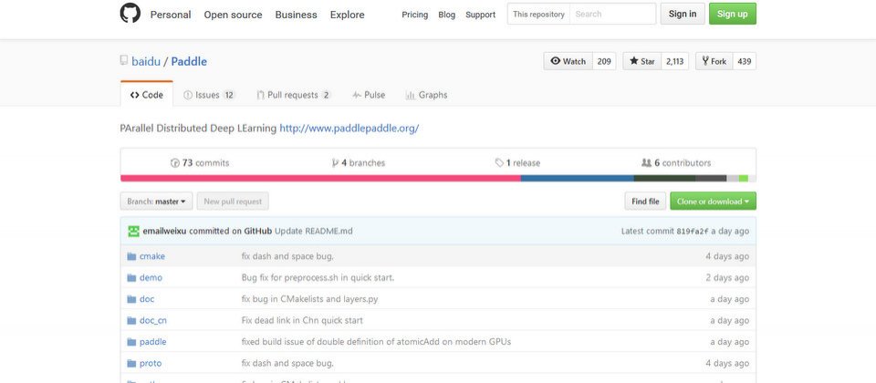
Task: Open the Explore nav link
Action: [x=348, y=15]
